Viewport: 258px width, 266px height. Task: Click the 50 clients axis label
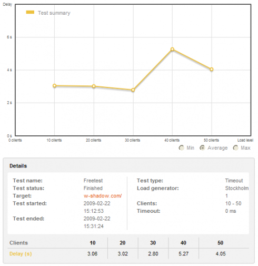pyautogui.click(x=211, y=140)
